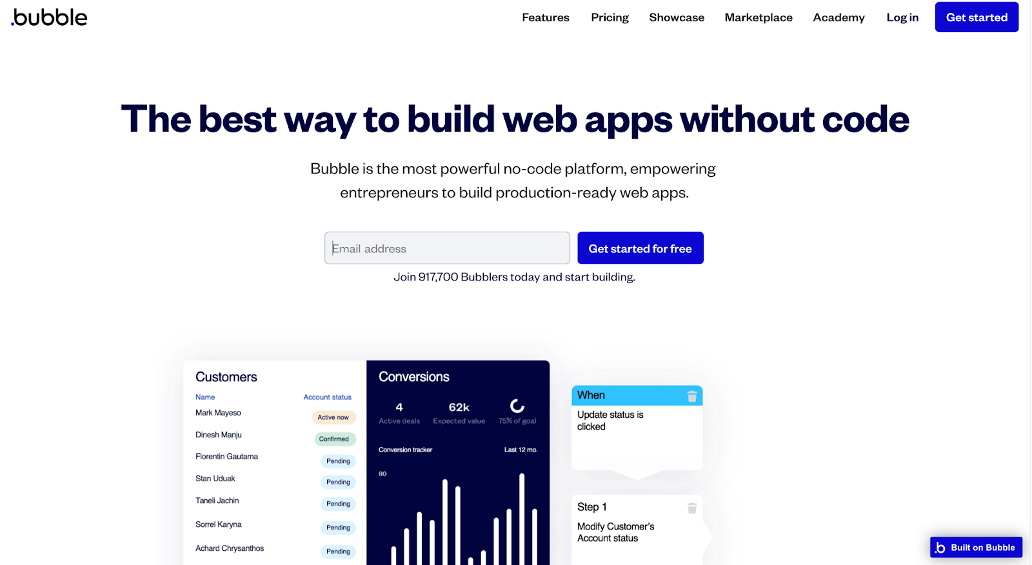This screenshot has height=565, width=1032.
Task: Click Pending badge for Florentin Gautama
Action: click(x=338, y=461)
